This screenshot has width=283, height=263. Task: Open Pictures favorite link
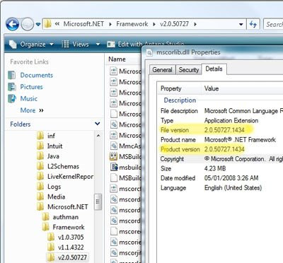(x=31, y=87)
